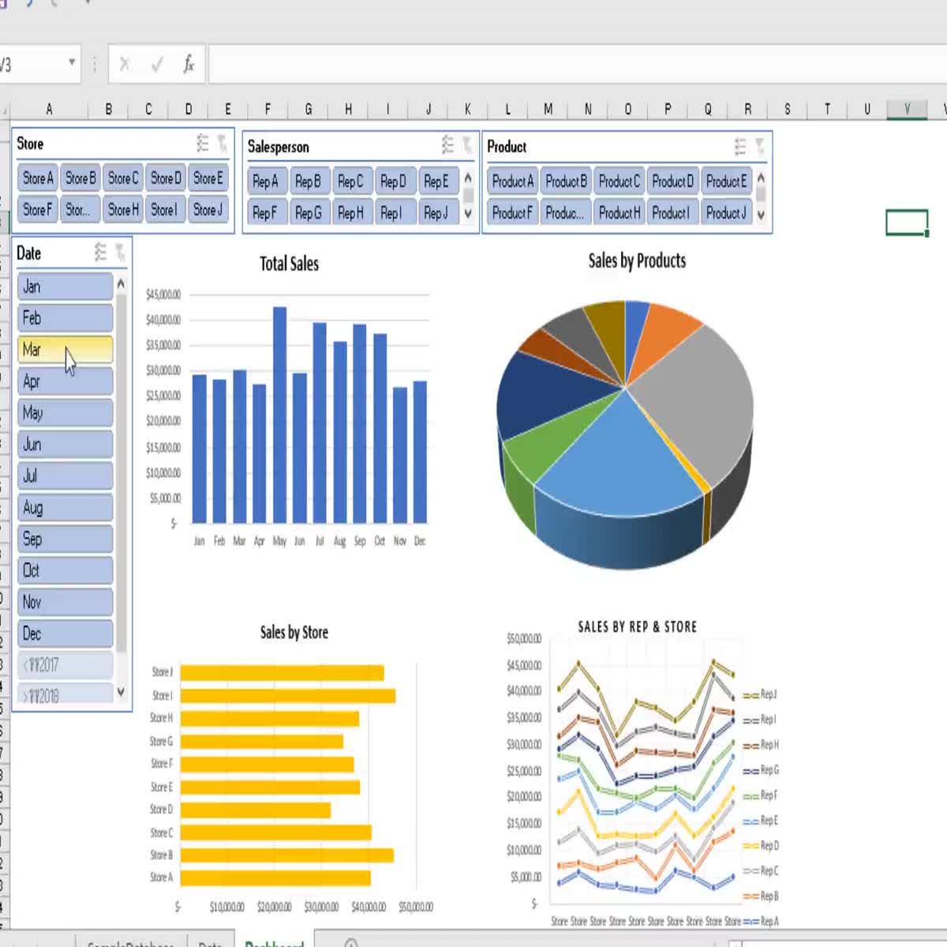
Task: Filter dates to Mar
Action: pyautogui.click(x=65, y=350)
